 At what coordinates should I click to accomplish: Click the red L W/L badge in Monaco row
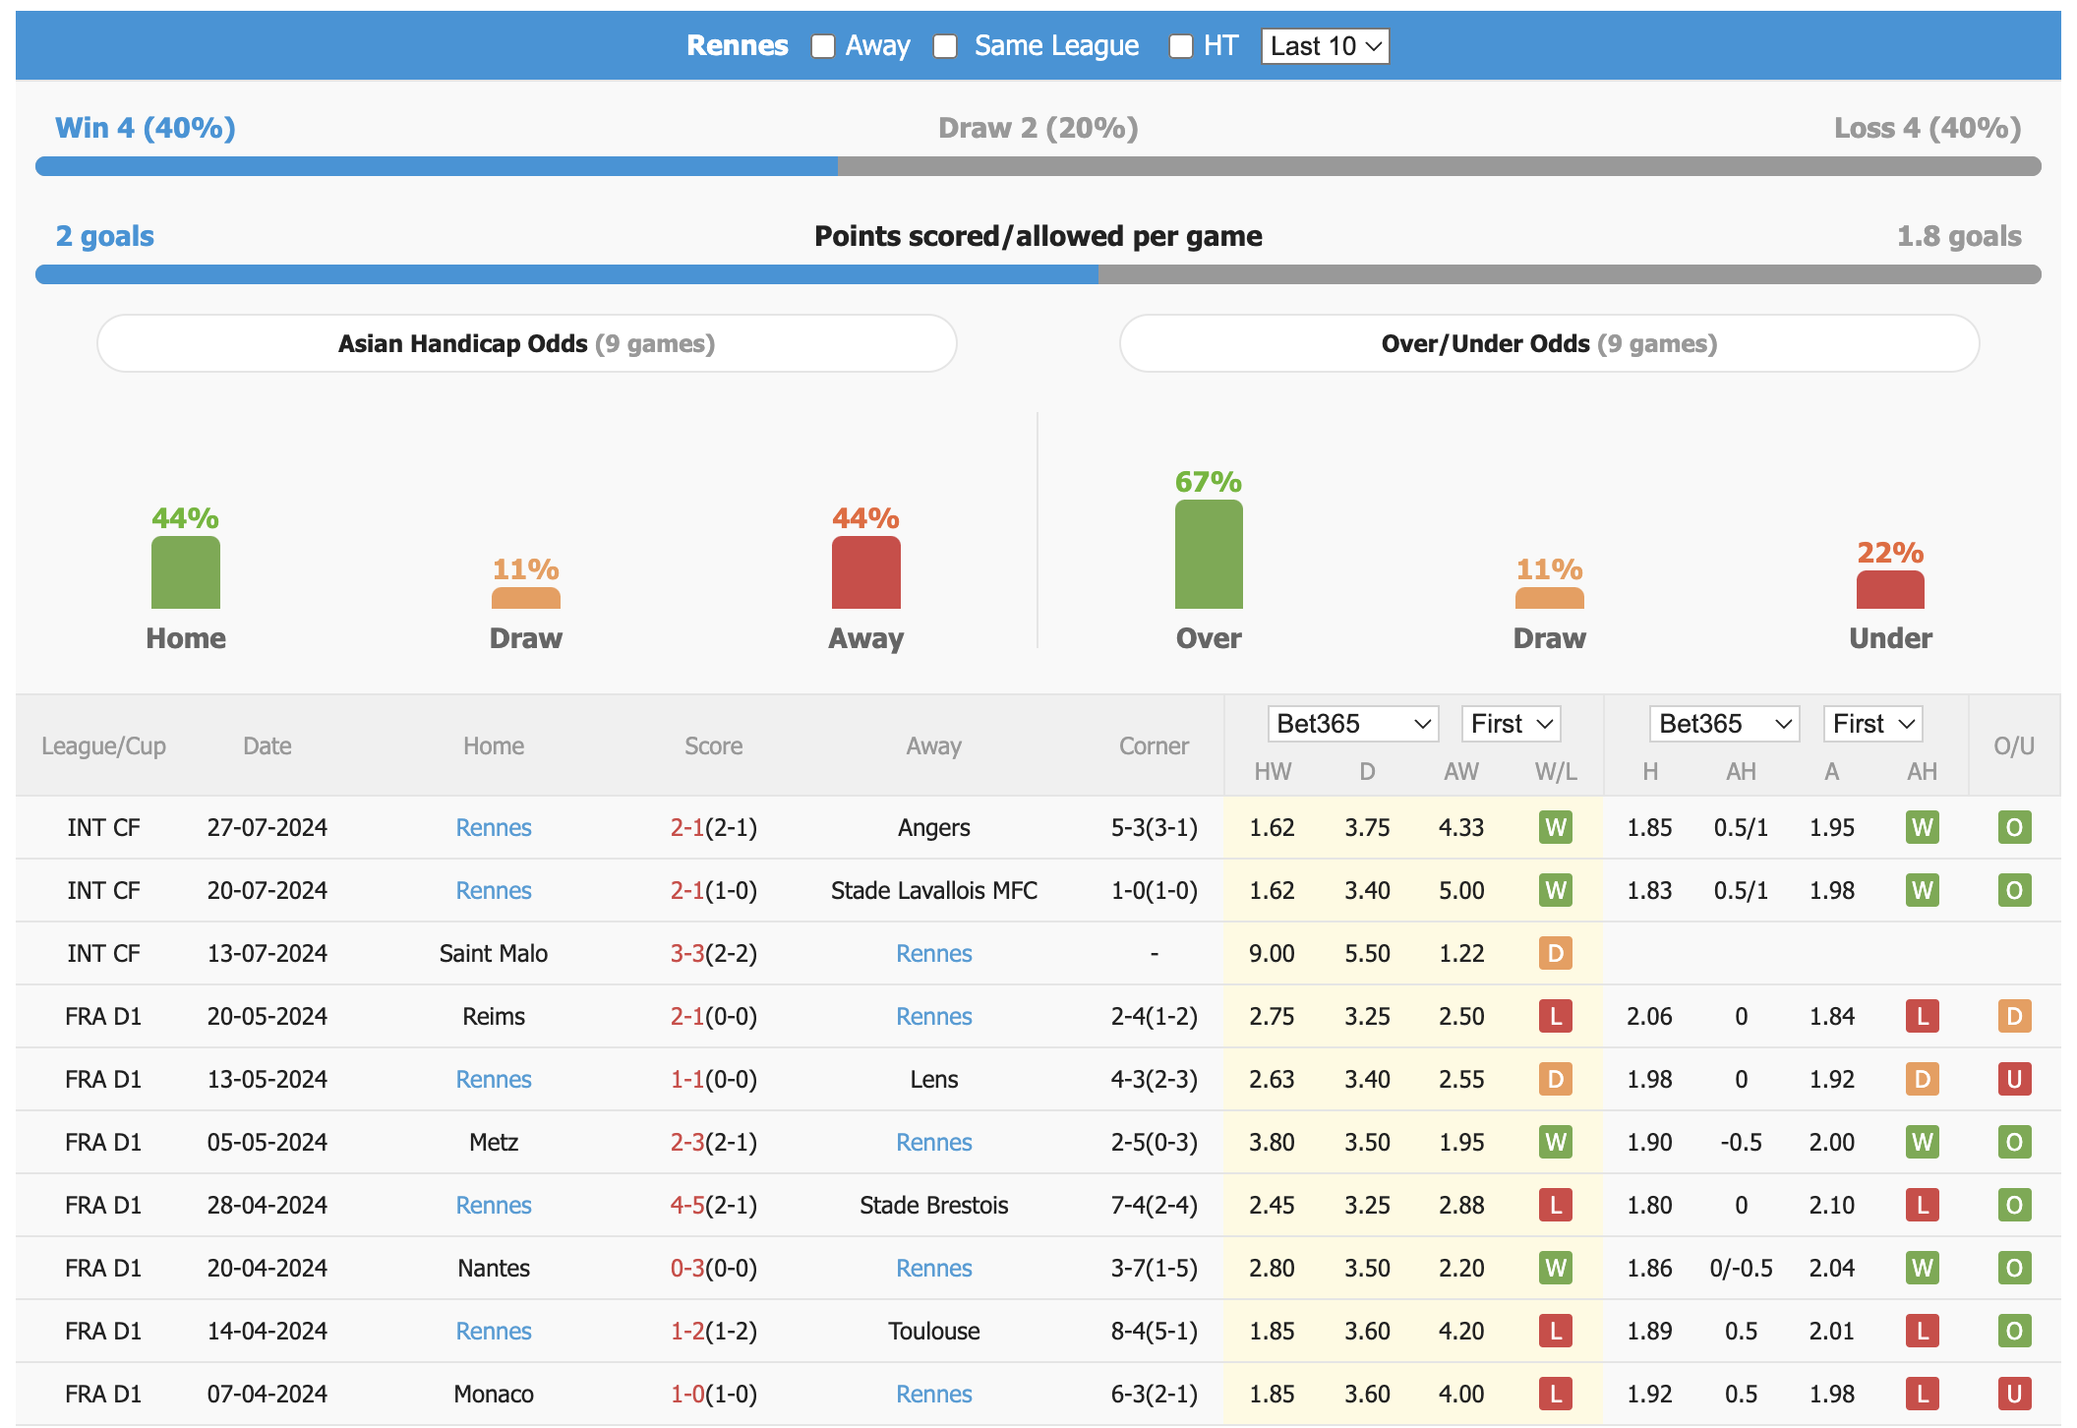click(1556, 1394)
